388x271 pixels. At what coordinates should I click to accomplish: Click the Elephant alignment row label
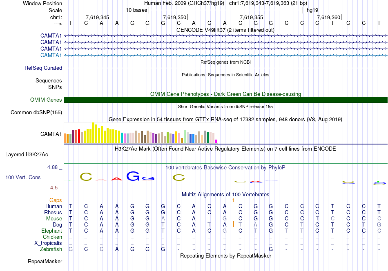pyautogui.click(x=51, y=231)
